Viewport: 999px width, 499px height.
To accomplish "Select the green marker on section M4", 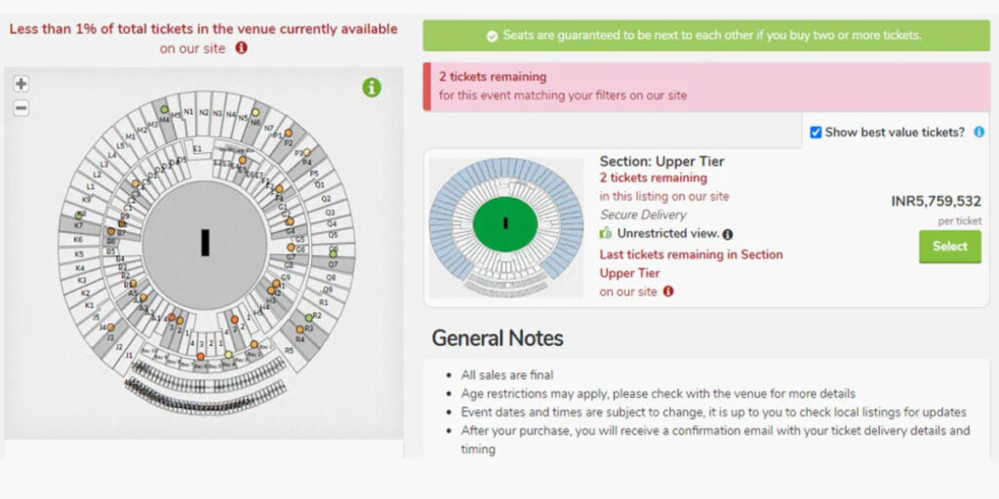I will pos(164,109).
